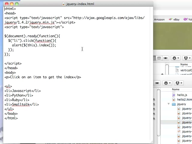Click the TextEdit title "jquery-index.html"
This screenshot has height=144, width=192.
point(80,4)
